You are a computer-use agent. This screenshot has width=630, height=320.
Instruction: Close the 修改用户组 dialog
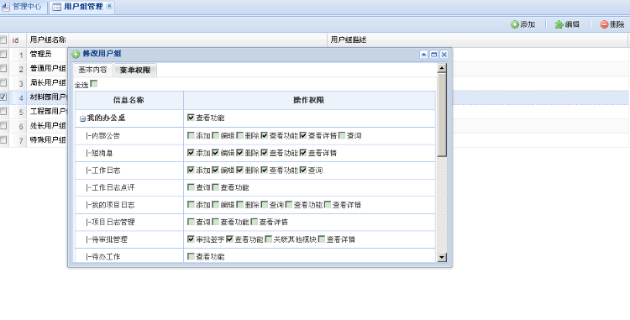pos(444,55)
